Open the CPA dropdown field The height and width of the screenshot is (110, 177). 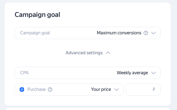[x=88, y=73]
